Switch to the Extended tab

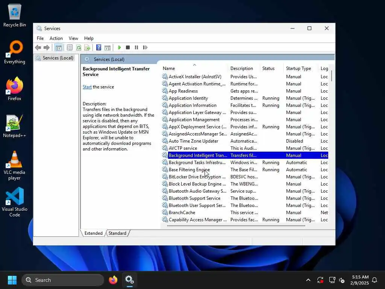pyautogui.click(x=93, y=233)
